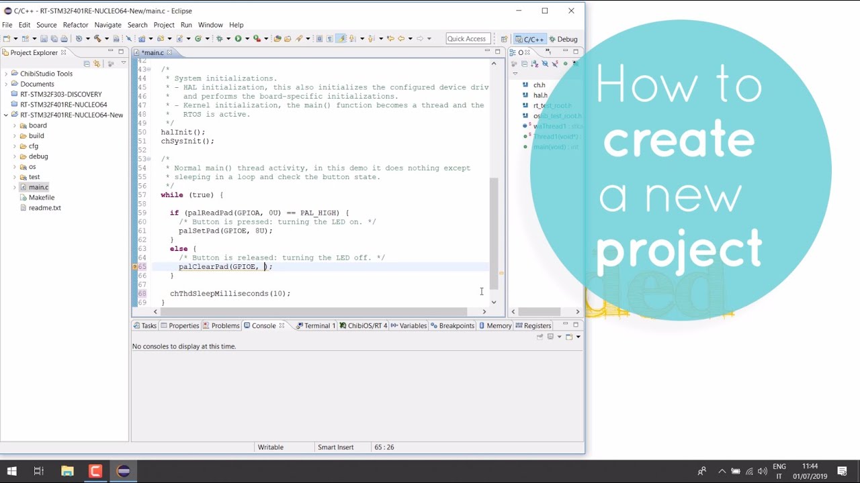The height and width of the screenshot is (483, 860).
Task: Toggle Show Whitespace Characters icon
Action: pyautogui.click(x=330, y=39)
